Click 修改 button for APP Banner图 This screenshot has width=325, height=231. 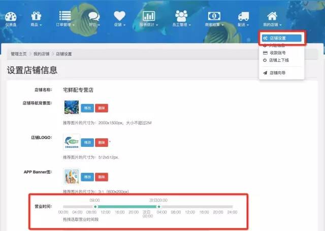(87, 177)
